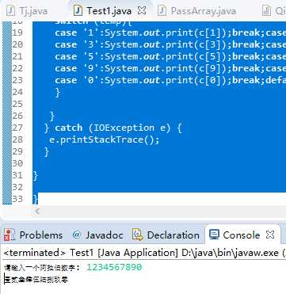The width and height of the screenshot is (286, 294).
Task: Select the Console view tab
Action: pyautogui.click(x=242, y=235)
